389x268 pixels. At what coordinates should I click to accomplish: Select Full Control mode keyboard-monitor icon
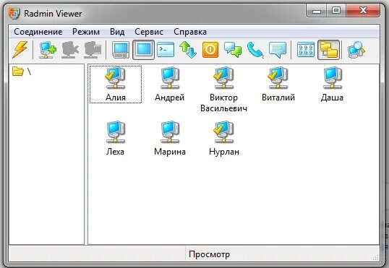click(121, 50)
